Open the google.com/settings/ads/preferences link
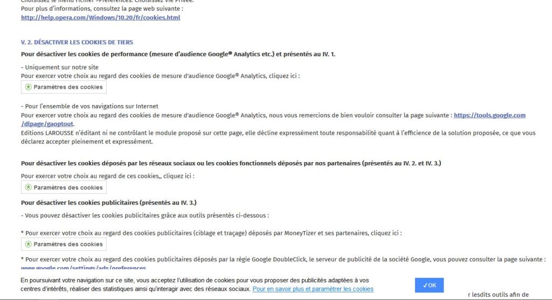The width and height of the screenshot is (552, 300). click(84, 268)
